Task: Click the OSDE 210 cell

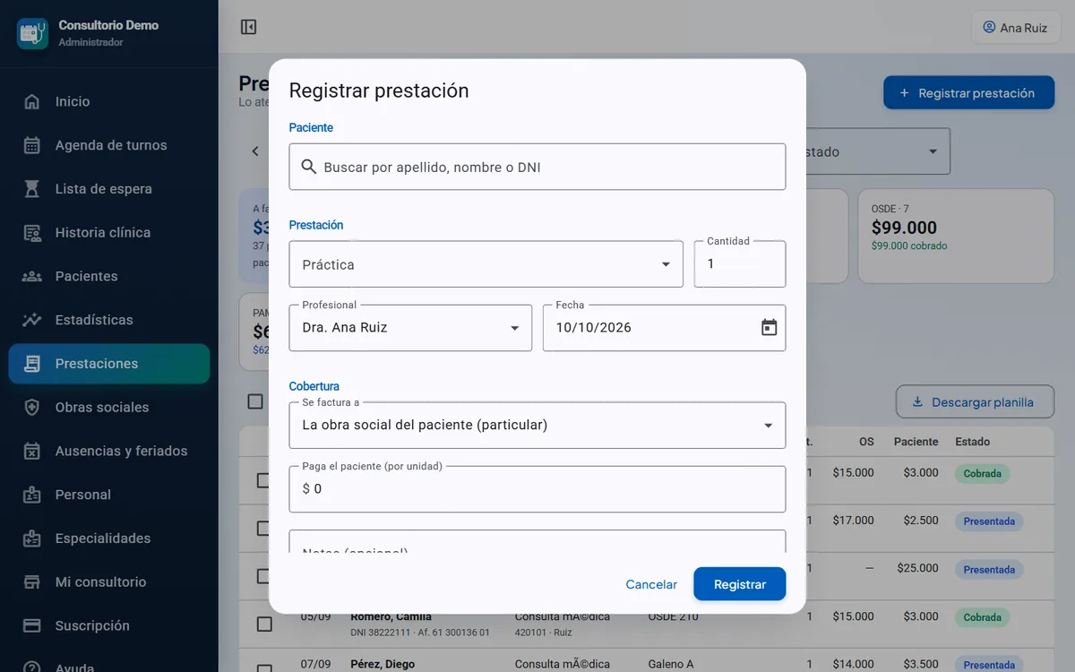Action: click(x=672, y=616)
